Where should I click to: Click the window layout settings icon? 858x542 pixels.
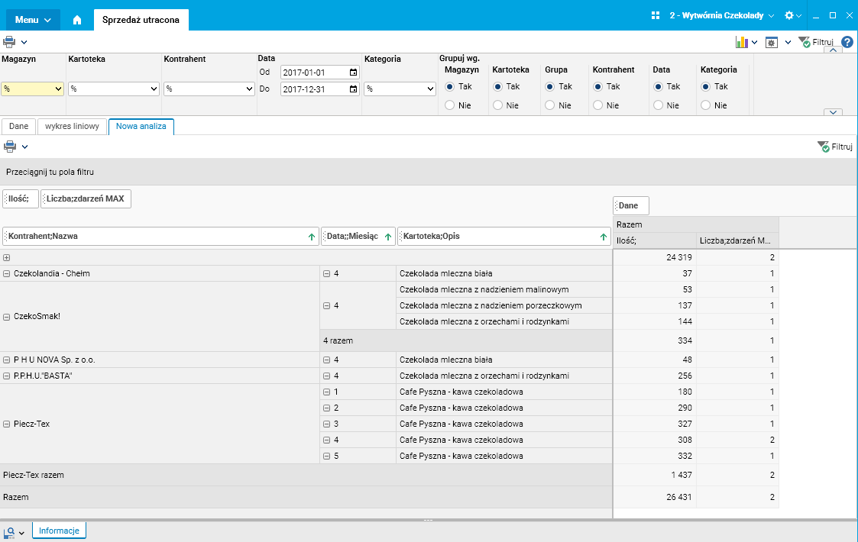coord(772,42)
